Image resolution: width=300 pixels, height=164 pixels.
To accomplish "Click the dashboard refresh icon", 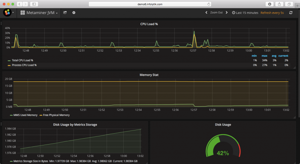I will pyautogui.click(x=291, y=13).
